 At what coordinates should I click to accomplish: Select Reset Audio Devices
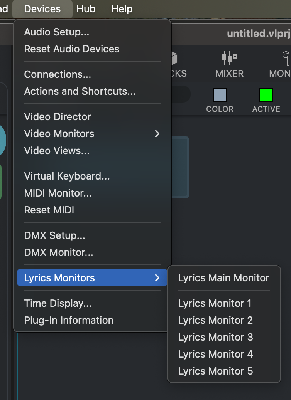point(72,49)
